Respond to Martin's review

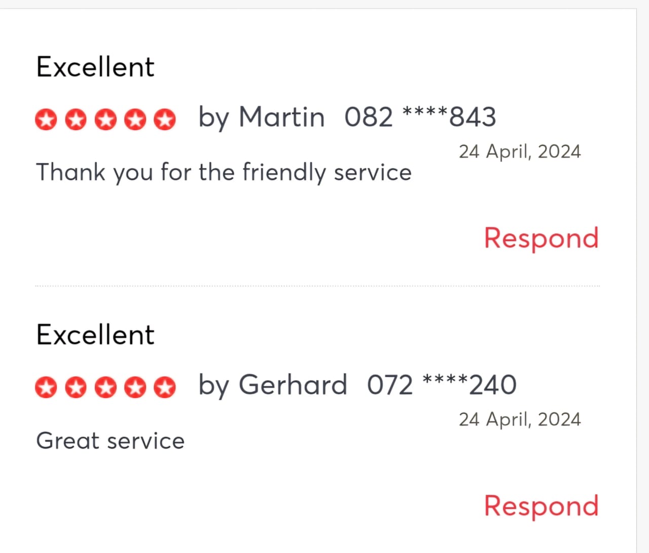(541, 238)
